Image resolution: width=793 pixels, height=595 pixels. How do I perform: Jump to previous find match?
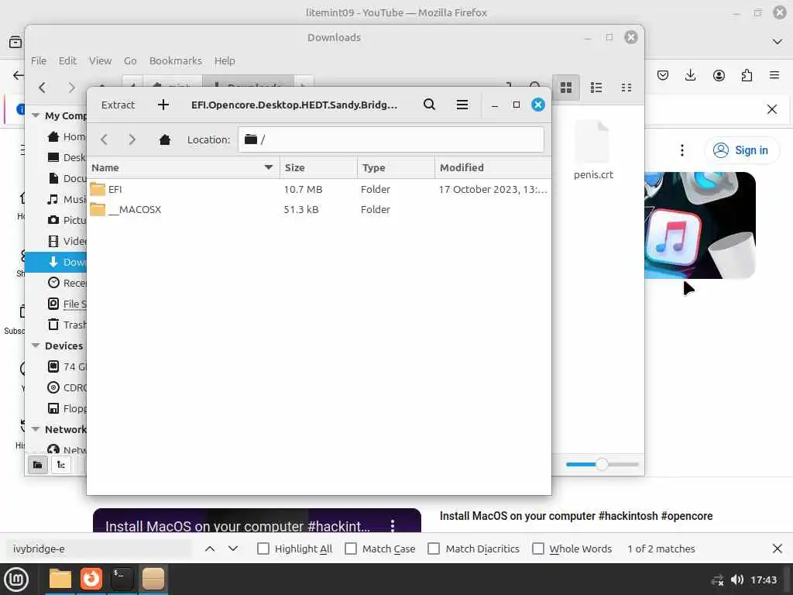pos(210,549)
